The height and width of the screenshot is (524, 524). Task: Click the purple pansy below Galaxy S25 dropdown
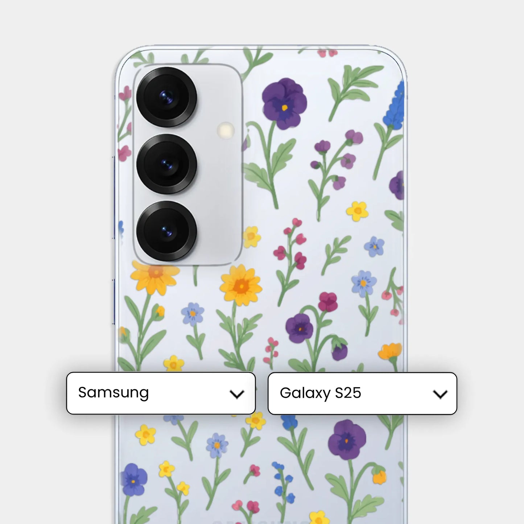[347, 440]
